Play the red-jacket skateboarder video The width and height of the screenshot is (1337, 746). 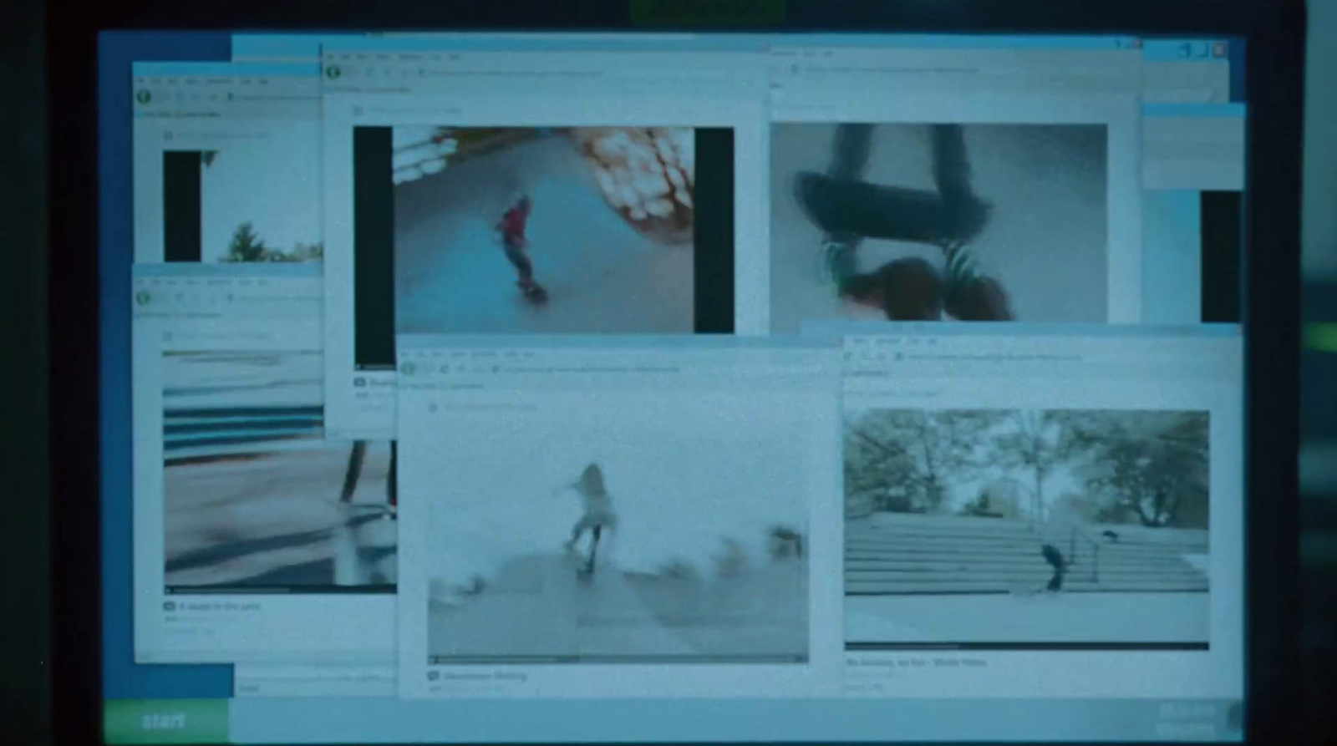click(x=543, y=230)
